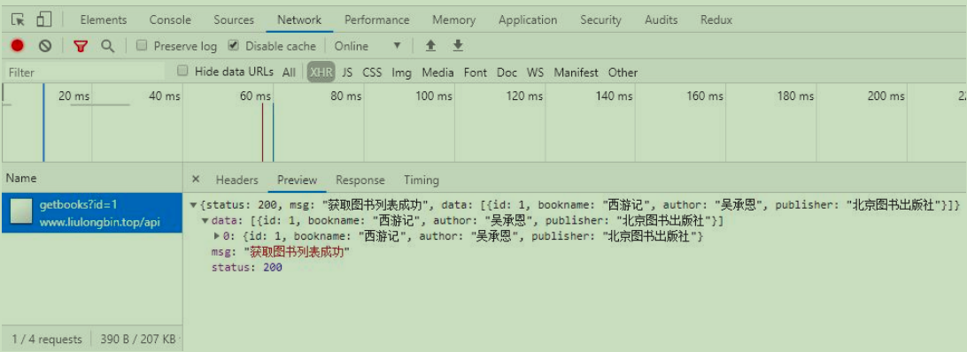Click the export HAR download arrow icon

[x=458, y=46]
